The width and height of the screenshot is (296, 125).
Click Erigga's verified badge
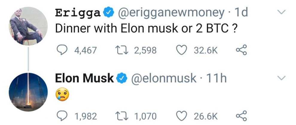(x=108, y=12)
